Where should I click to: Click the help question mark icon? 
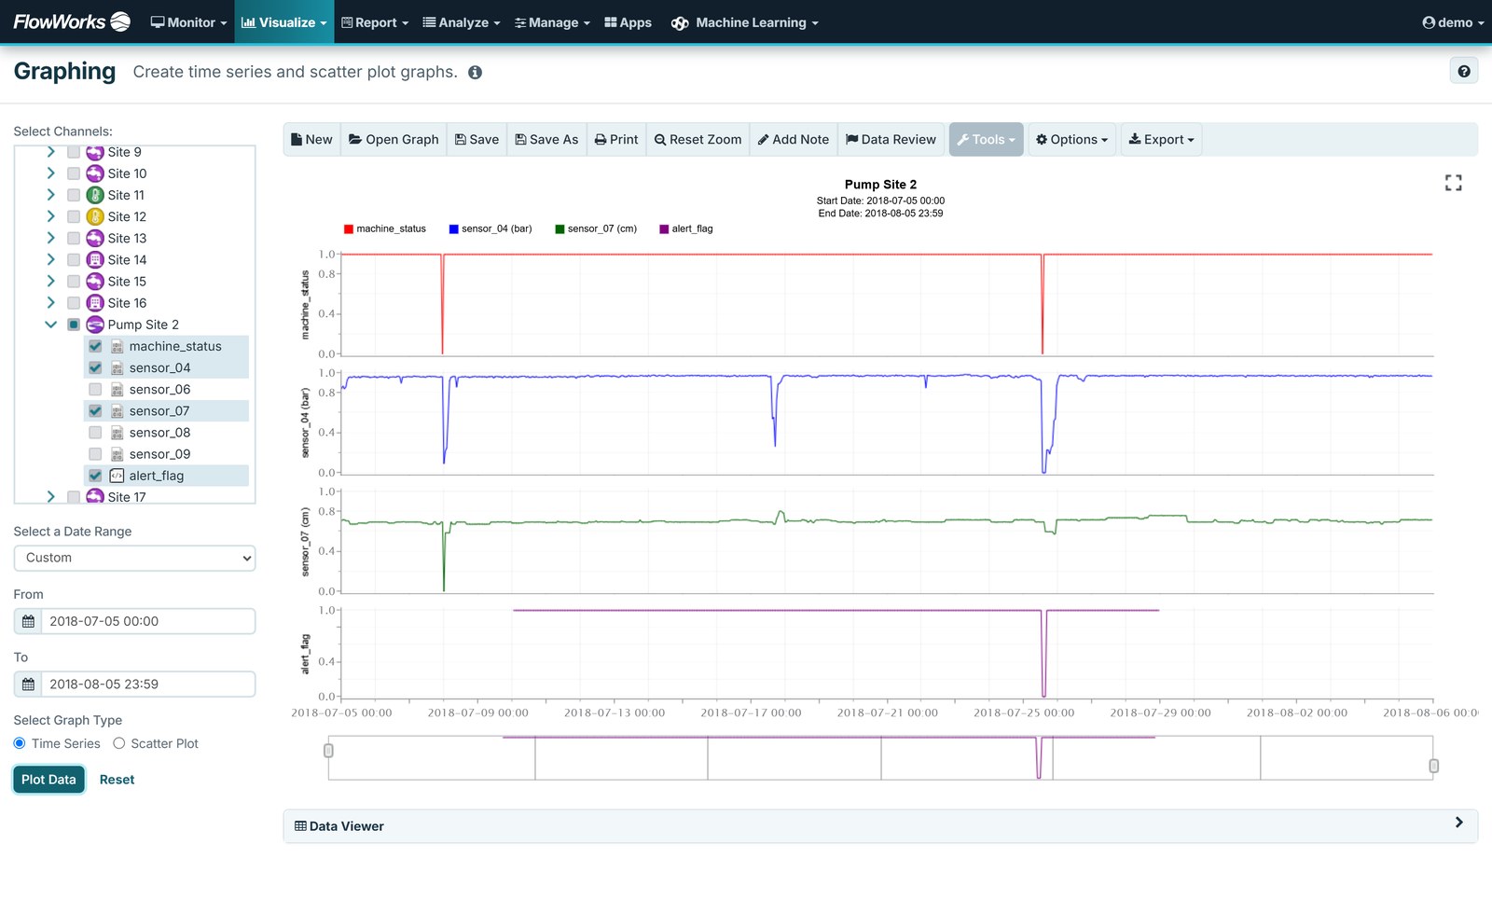click(x=1464, y=71)
